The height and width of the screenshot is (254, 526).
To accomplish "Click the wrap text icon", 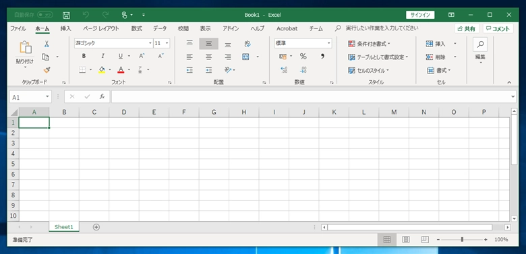I will (x=247, y=44).
